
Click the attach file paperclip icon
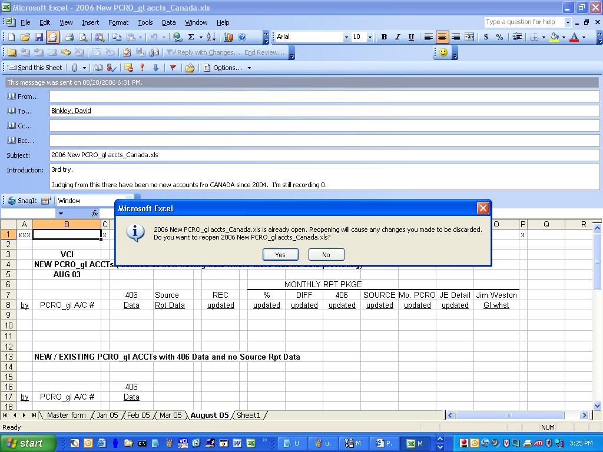(x=75, y=68)
